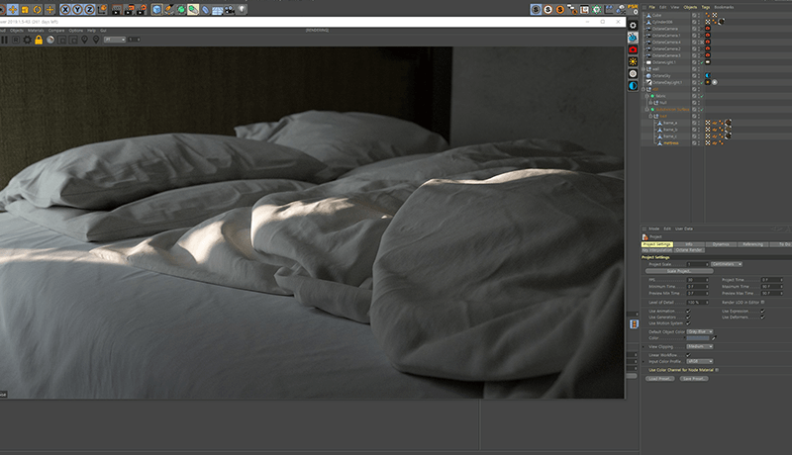The width and height of the screenshot is (792, 455).
Task: Toggle the OctaneLight.1 enable checkmark
Action: (702, 62)
